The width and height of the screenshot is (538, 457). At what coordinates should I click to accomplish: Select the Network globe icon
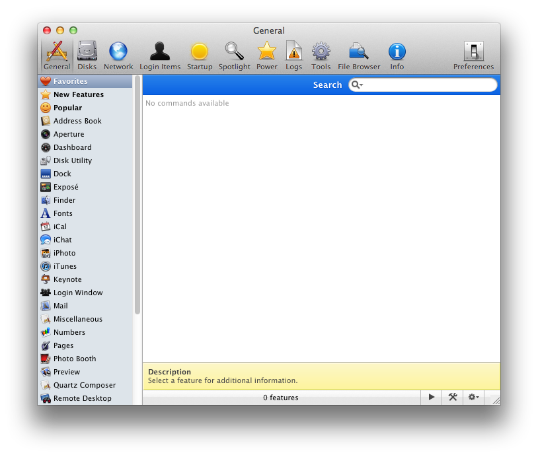pos(118,55)
